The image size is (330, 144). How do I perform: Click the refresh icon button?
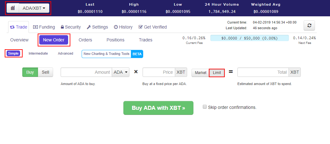click(309, 25)
